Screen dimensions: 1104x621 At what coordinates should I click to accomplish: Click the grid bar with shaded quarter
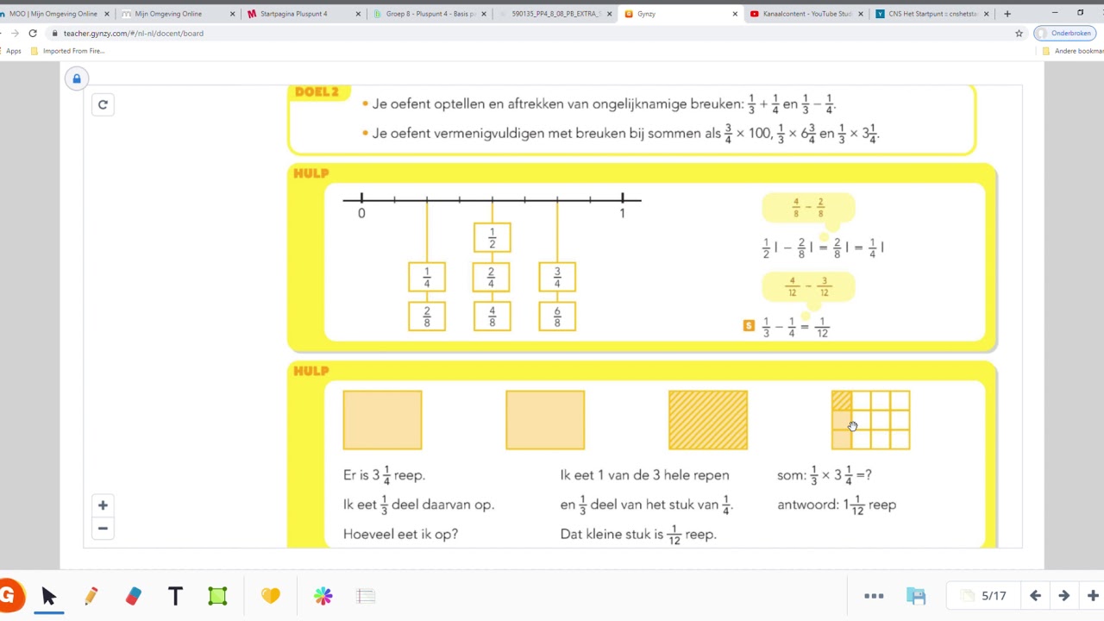(x=871, y=420)
